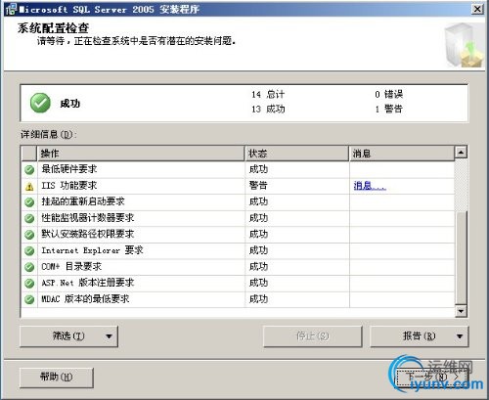
Task: Select the 默认安装路径权限要求 row text
Action: coord(88,234)
